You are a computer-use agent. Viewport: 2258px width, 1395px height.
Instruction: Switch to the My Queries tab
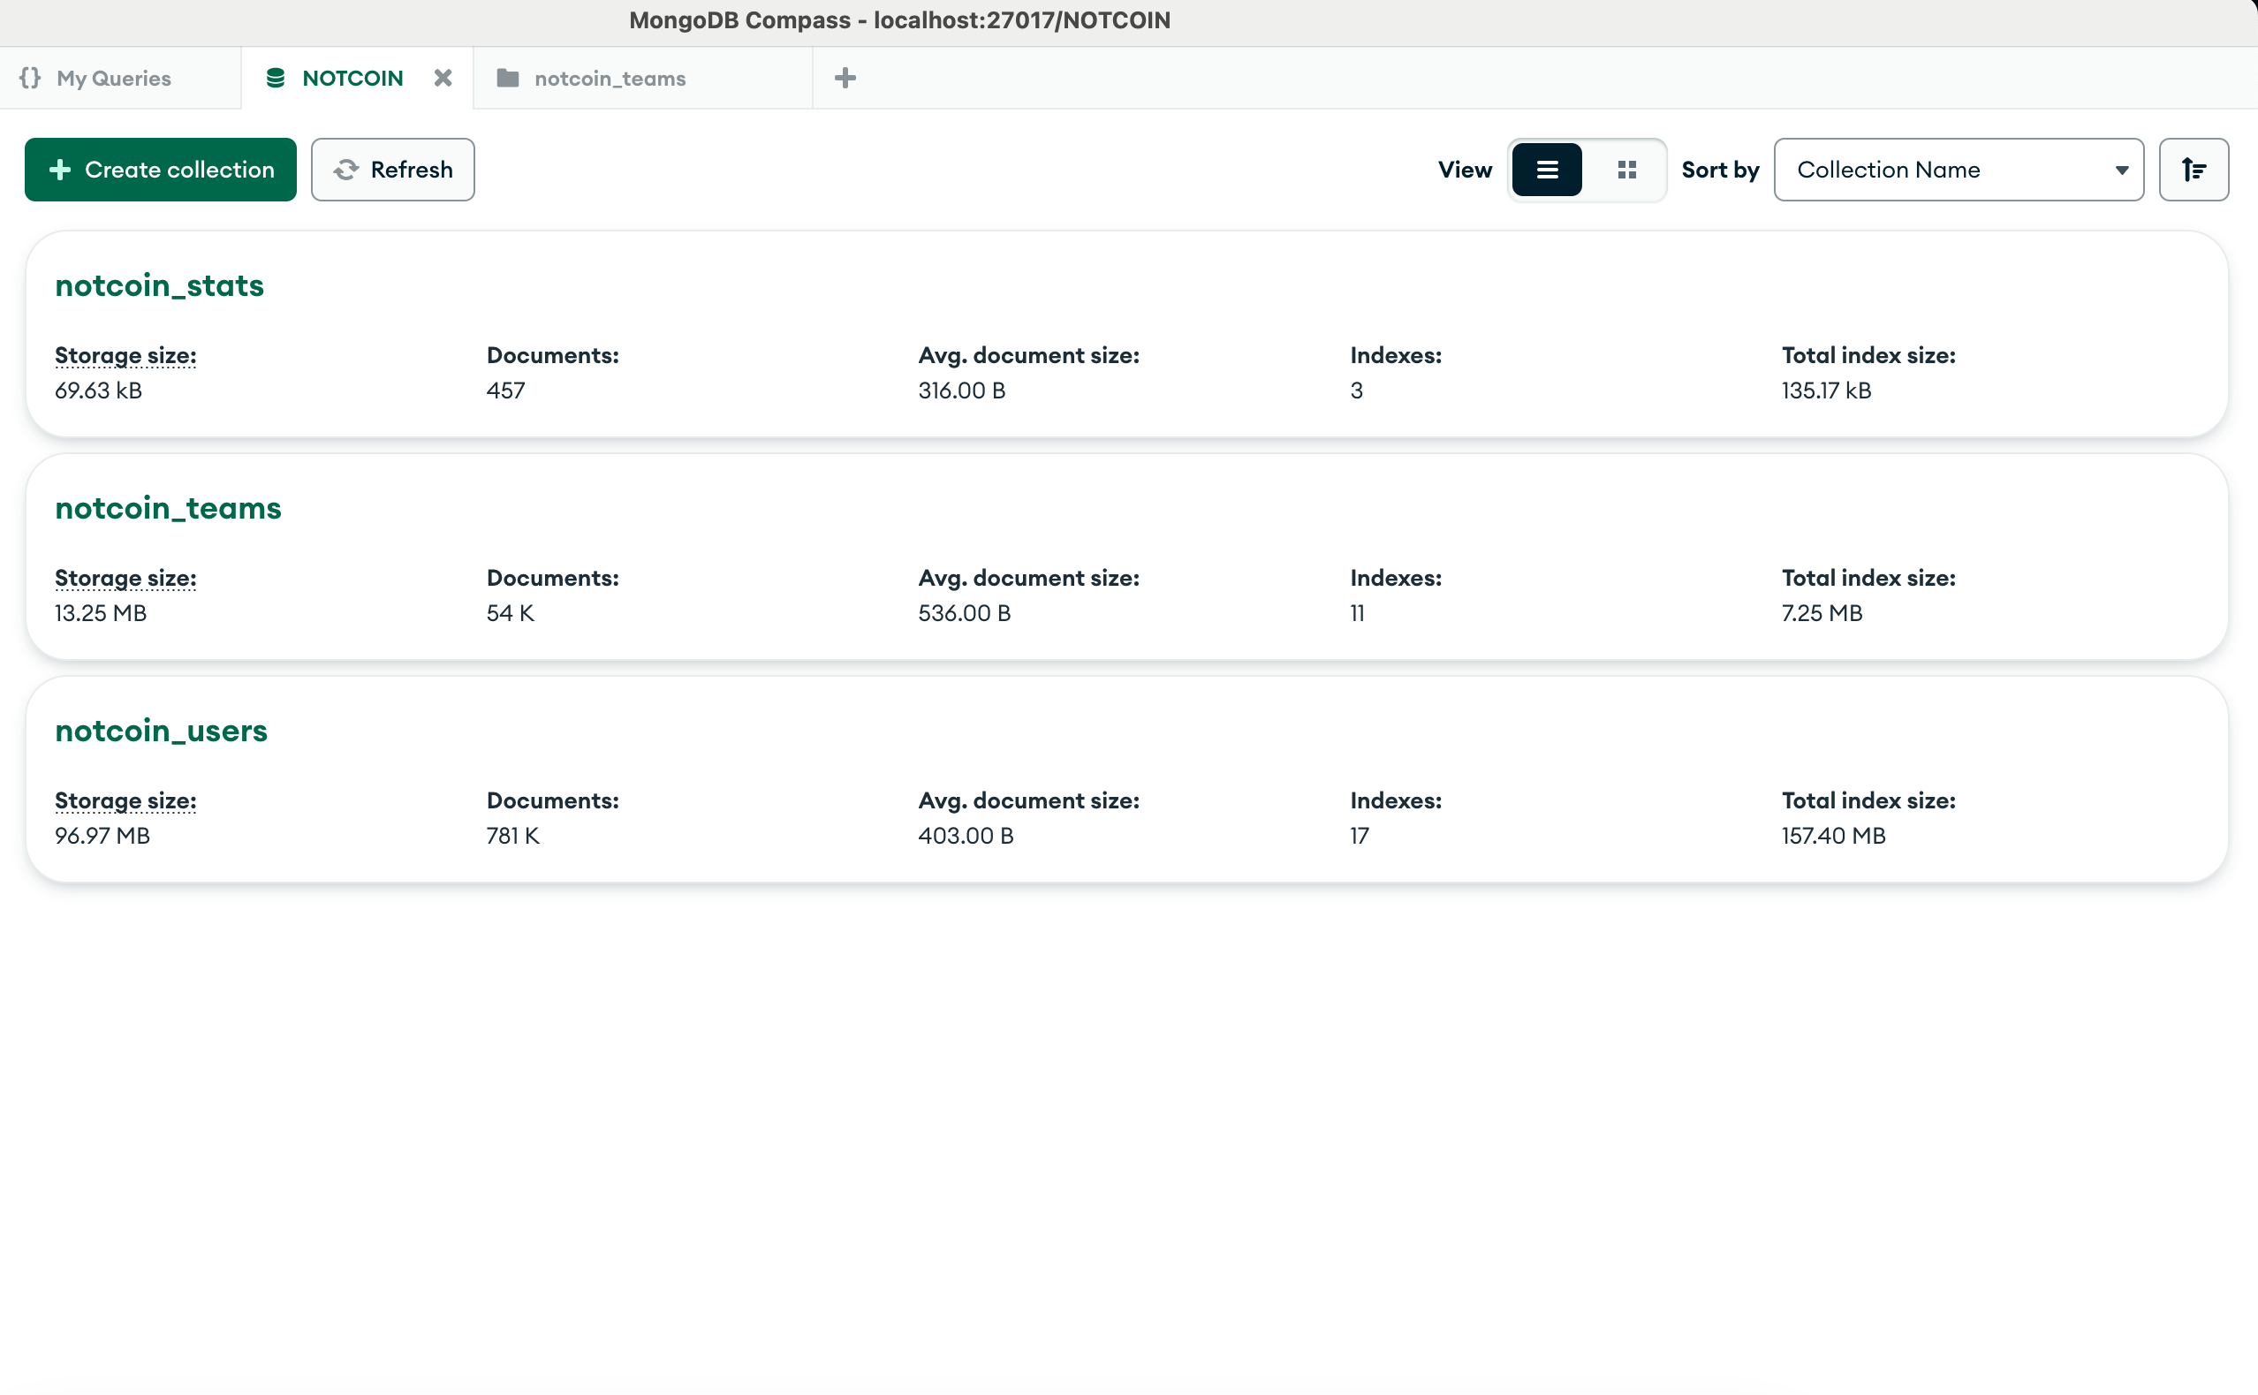114,79
